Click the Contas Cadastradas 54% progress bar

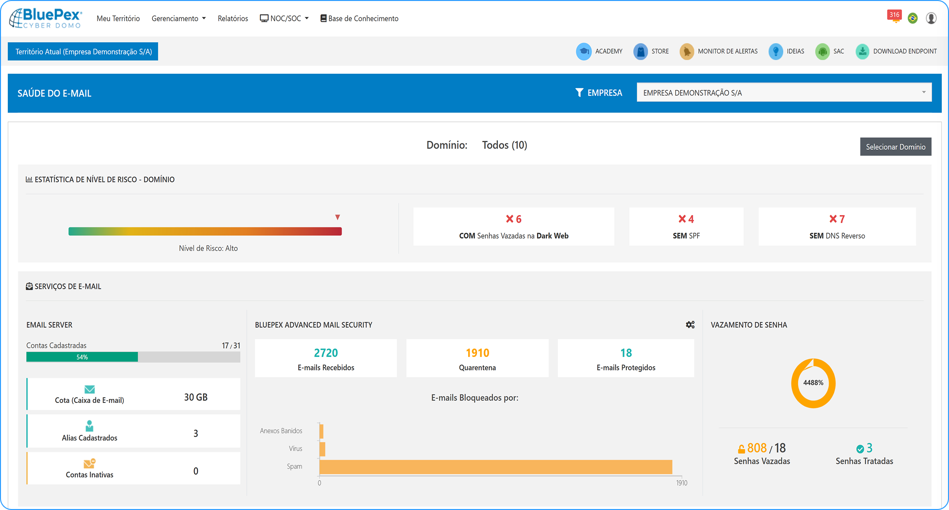[x=133, y=357]
